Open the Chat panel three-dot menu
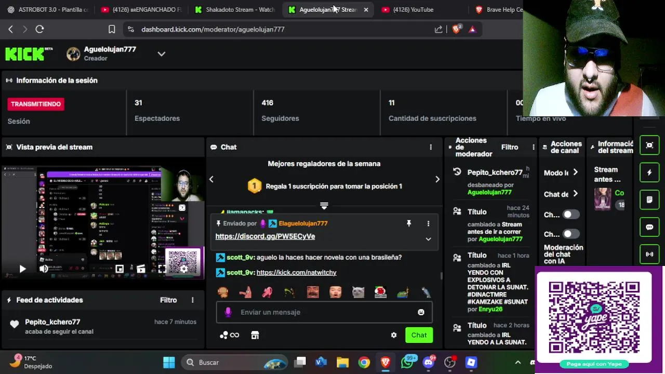Screen dimensions: 665x374 [431, 147]
